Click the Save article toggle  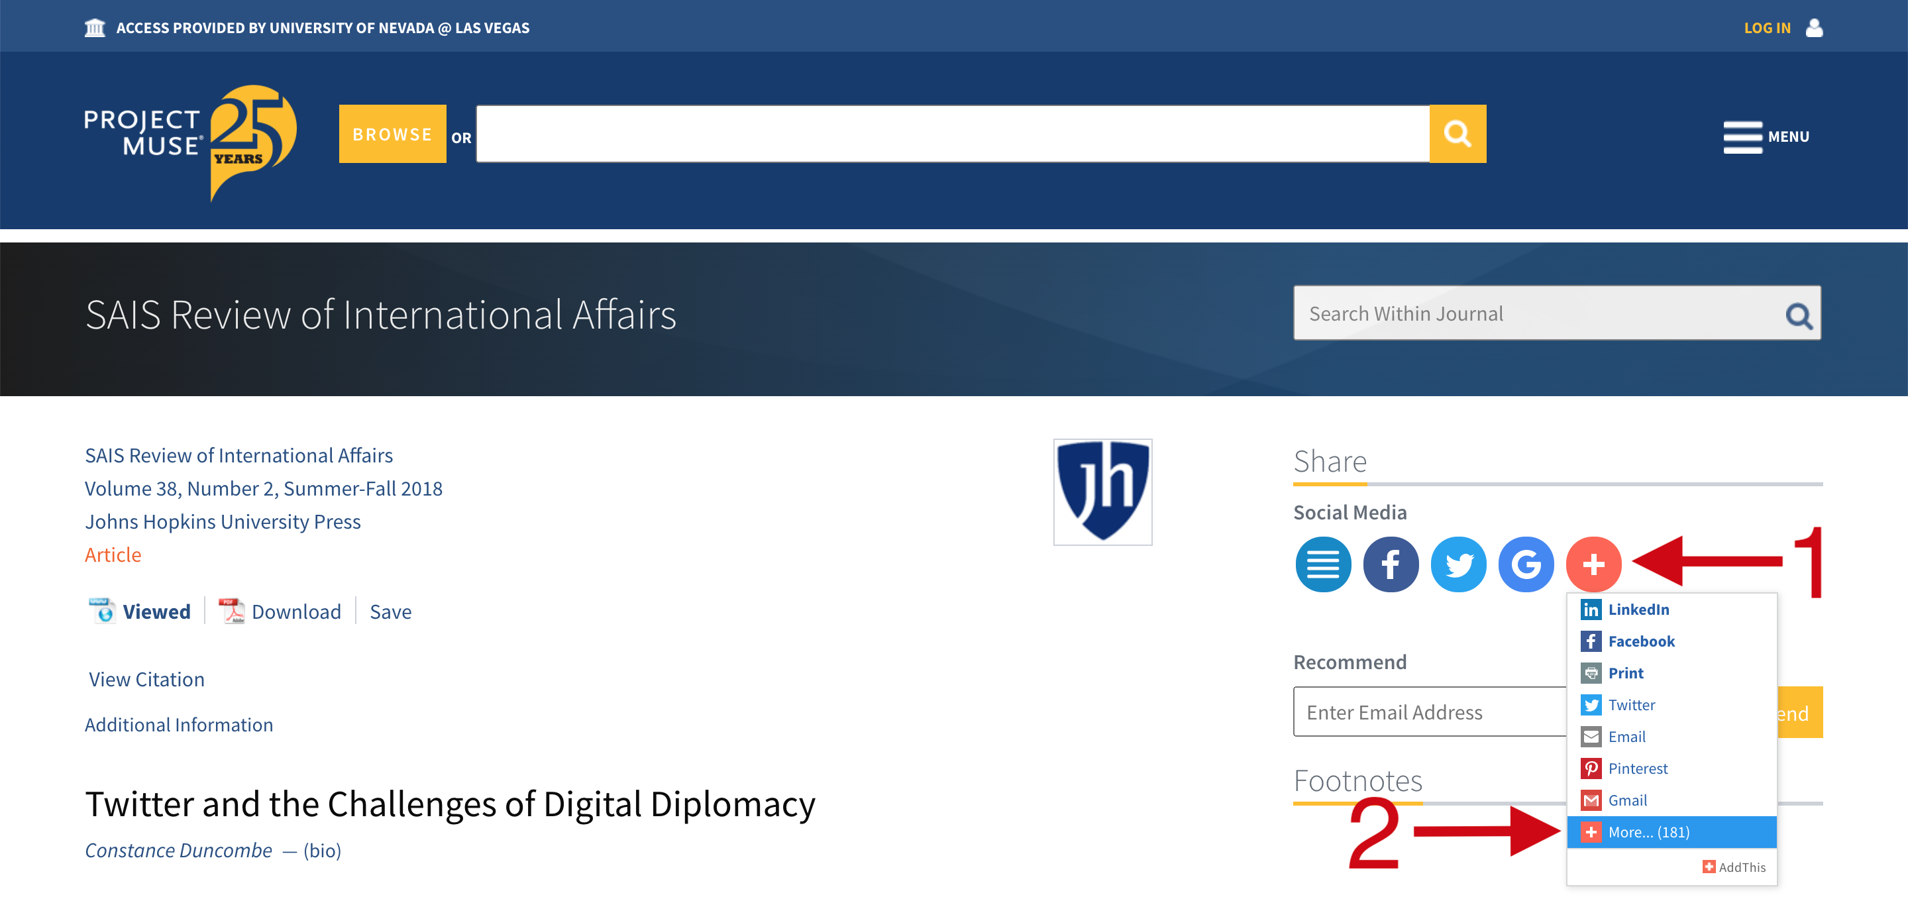pos(390,611)
